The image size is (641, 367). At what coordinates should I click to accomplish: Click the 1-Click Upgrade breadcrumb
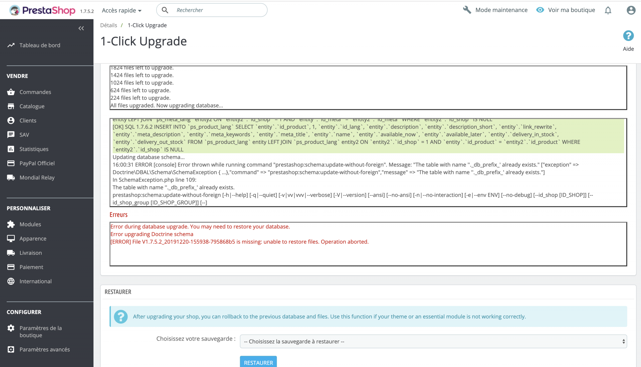tap(147, 25)
